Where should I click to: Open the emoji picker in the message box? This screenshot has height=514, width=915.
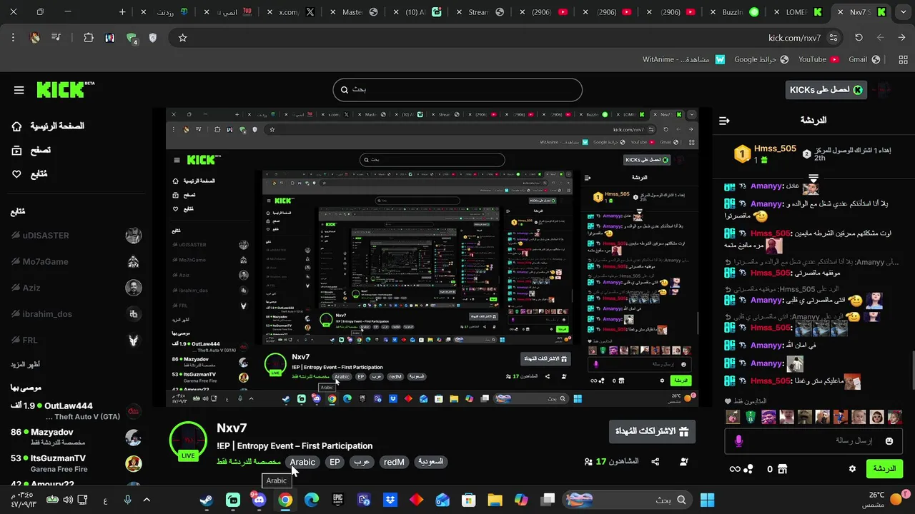(x=889, y=441)
